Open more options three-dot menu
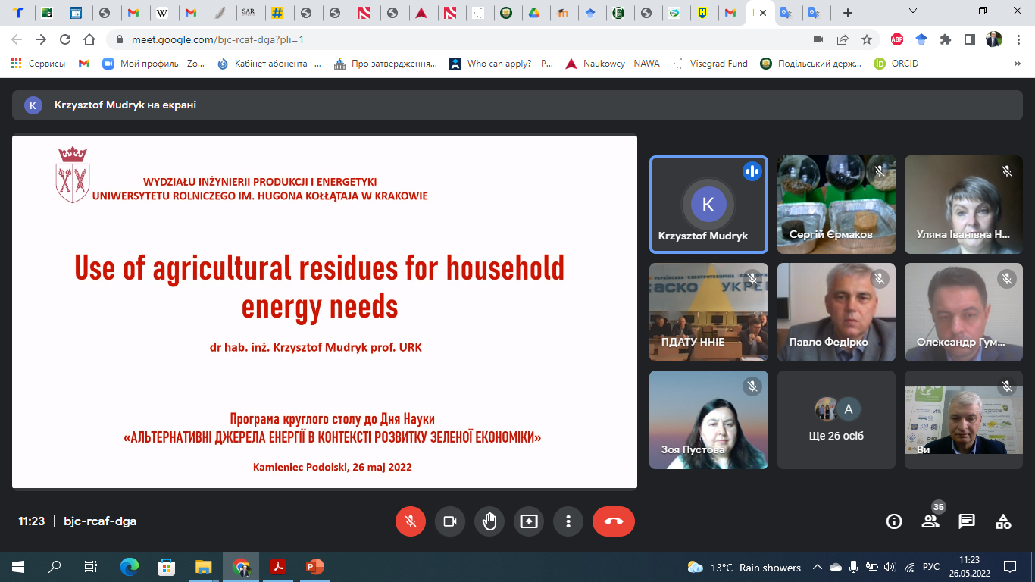 click(568, 521)
